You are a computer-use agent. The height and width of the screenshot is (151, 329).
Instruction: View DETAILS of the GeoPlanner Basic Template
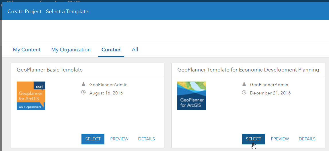(146, 139)
